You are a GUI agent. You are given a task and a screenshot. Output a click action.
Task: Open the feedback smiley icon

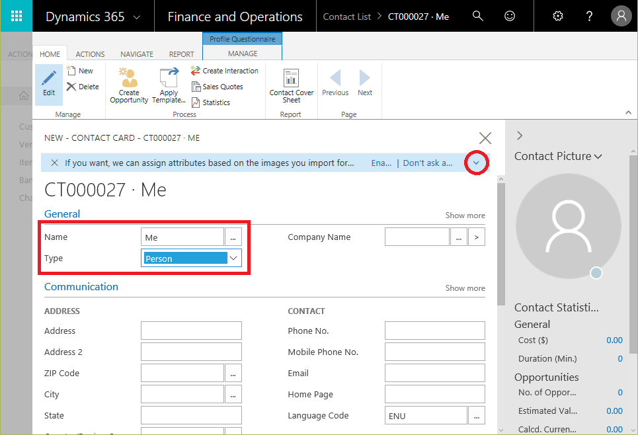point(510,16)
